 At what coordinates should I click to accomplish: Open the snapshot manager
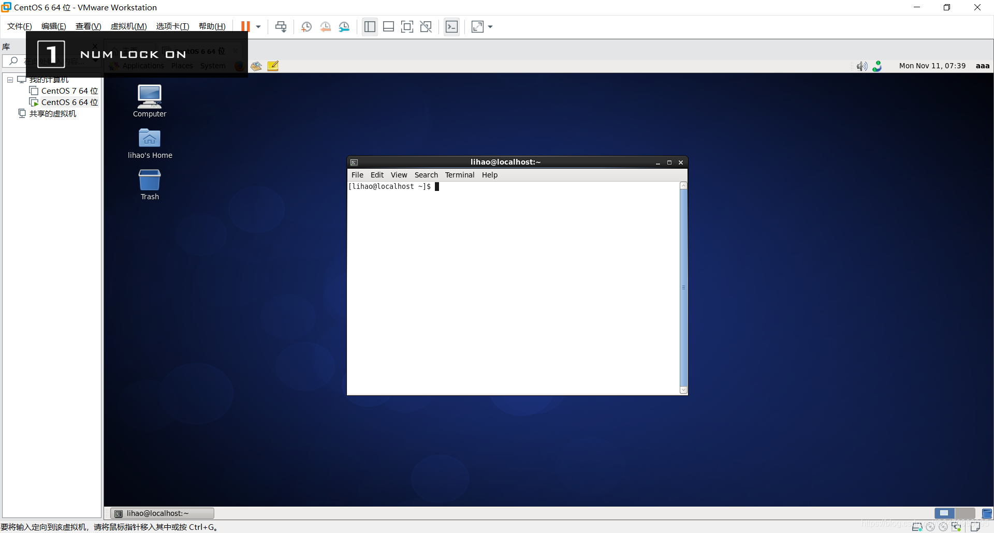[x=344, y=27]
